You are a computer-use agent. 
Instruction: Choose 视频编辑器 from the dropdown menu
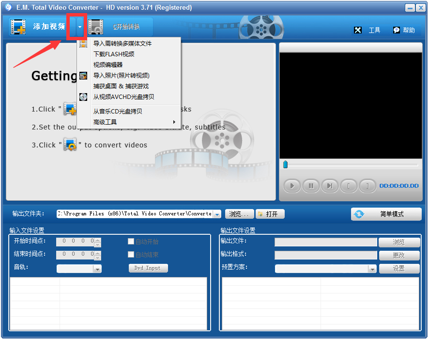[108, 65]
